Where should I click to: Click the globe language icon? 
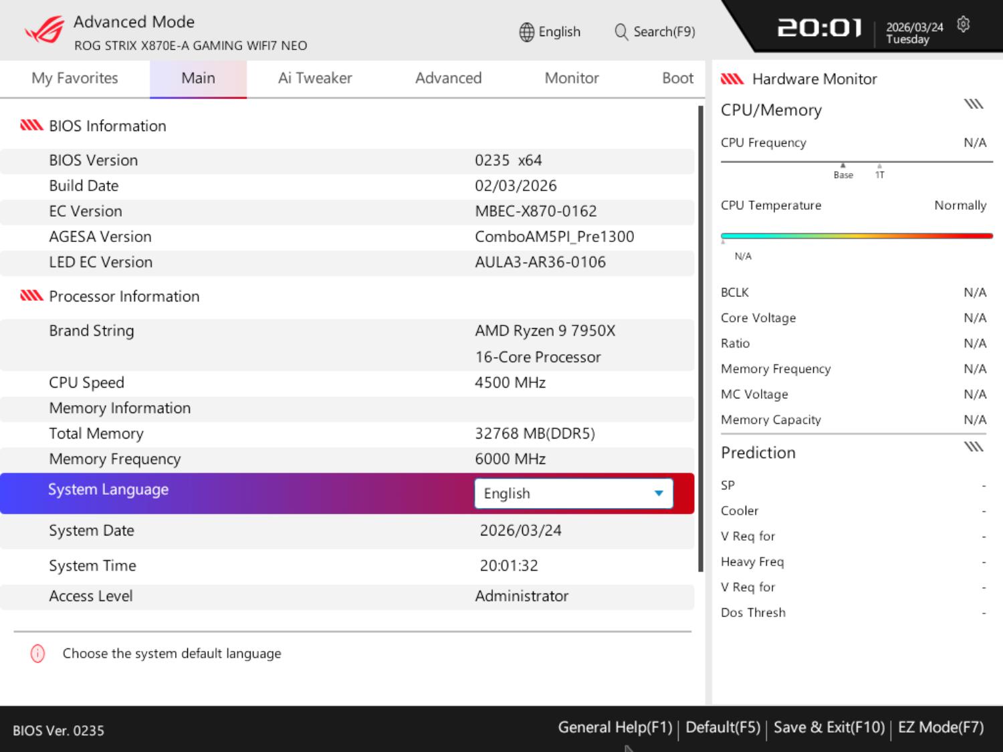pos(526,32)
